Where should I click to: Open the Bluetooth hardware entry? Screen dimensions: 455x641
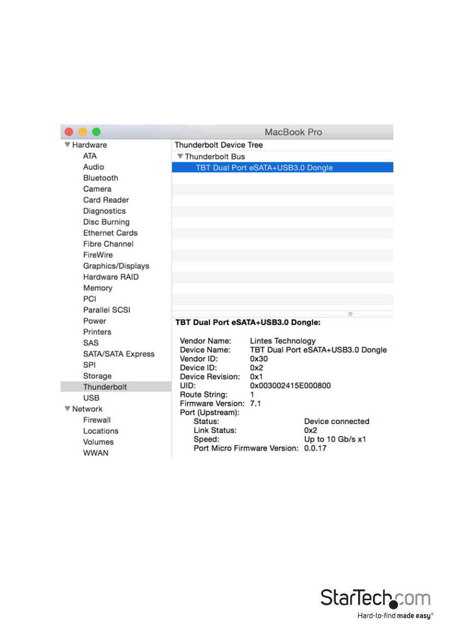[x=100, y=178]
